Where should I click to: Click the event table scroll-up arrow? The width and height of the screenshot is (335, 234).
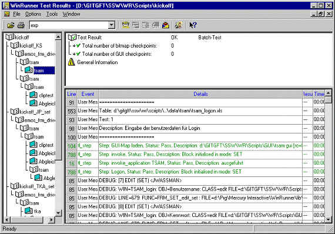(329, 93)
